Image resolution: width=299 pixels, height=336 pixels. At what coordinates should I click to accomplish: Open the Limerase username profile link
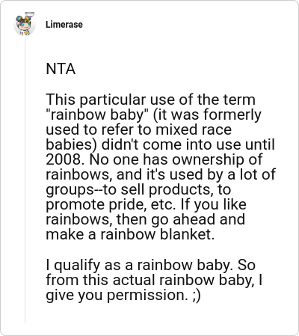pyautogui.click(x=64, y=25)
